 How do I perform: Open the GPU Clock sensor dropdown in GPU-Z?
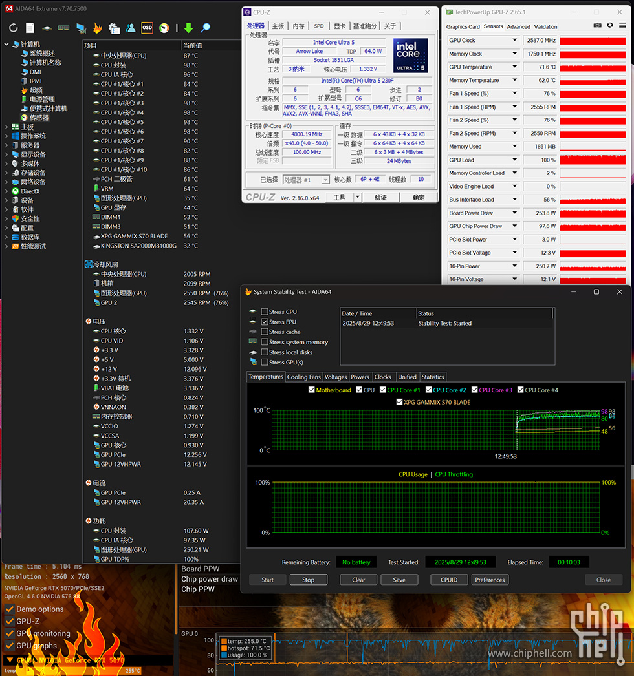514,40
